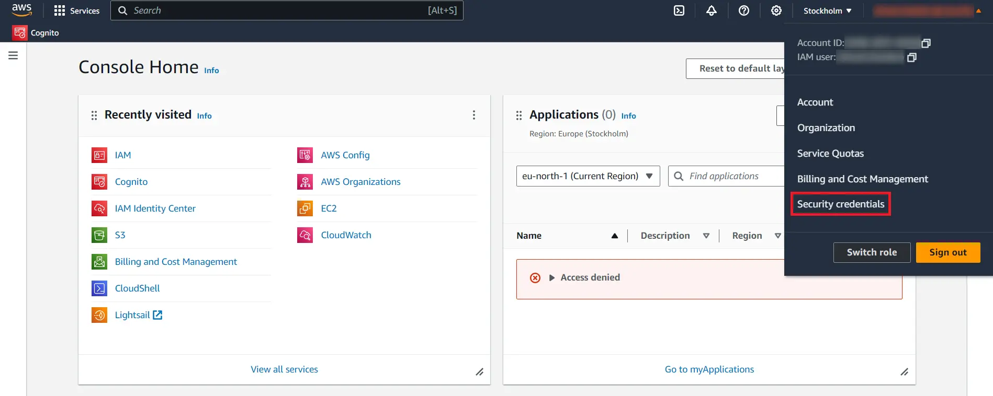This screenshot has height=396, width=993.
Task: Open the Recently visited Info link
Action: pos(204,116)
